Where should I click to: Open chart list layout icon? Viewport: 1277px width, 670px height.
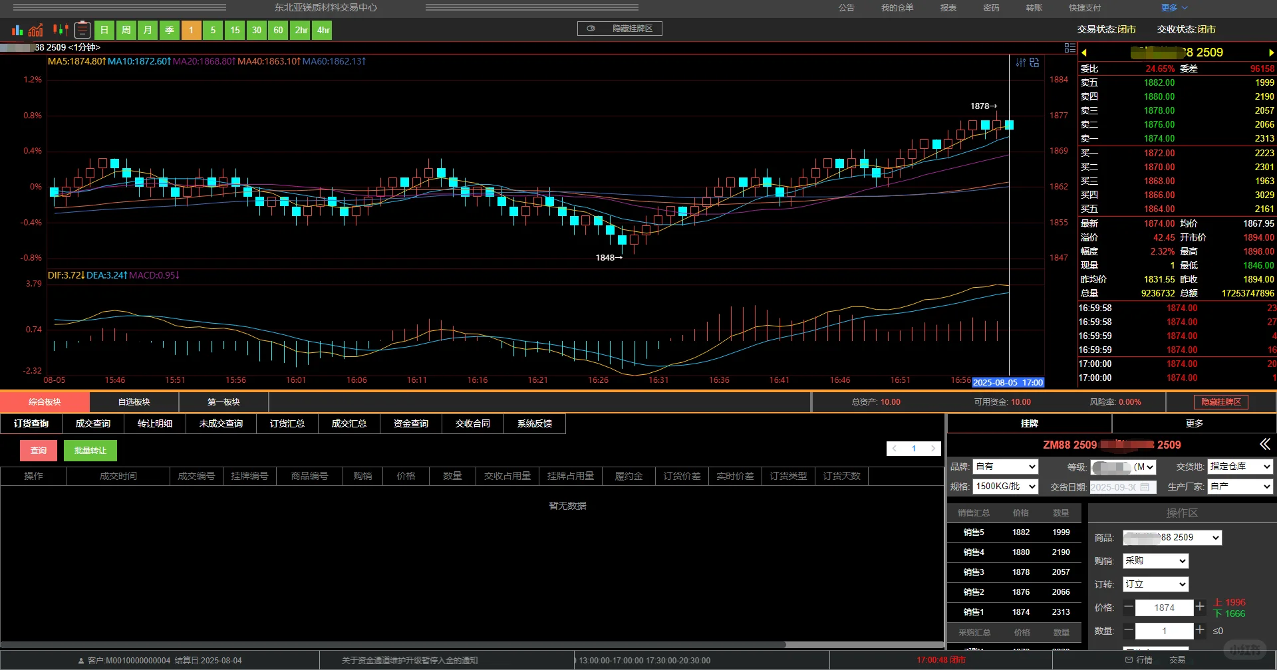pyautogui.click(x=1069, y=48)
